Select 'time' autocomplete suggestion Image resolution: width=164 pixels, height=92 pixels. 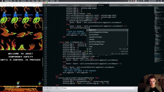(107, 47)
